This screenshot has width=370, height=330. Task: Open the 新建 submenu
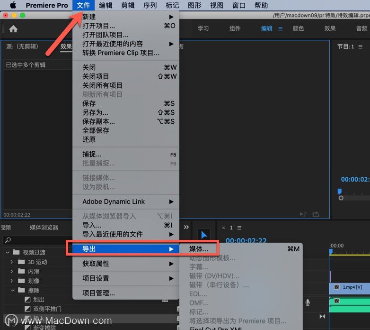click(126, 17)
